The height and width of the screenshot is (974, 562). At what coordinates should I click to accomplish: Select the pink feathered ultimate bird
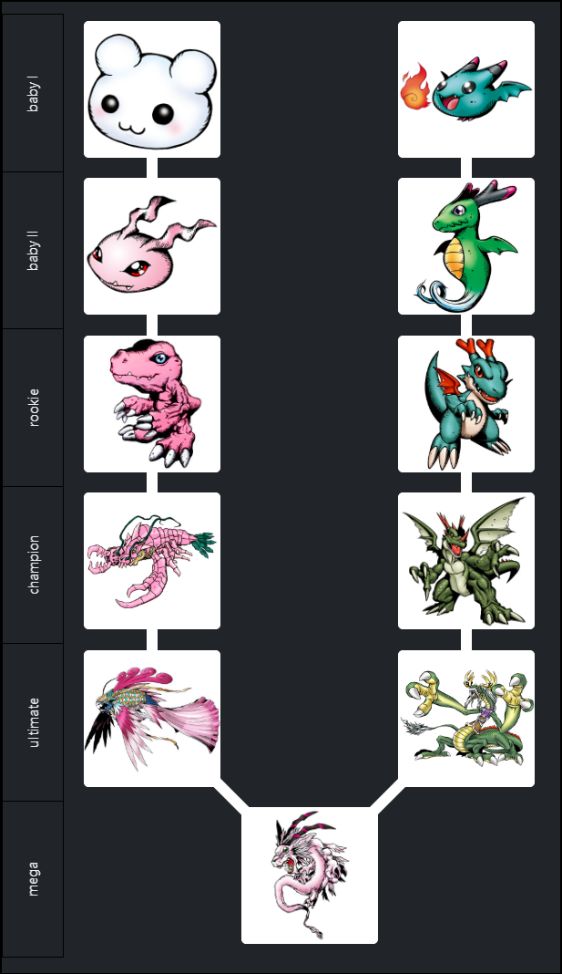[152, 719]
